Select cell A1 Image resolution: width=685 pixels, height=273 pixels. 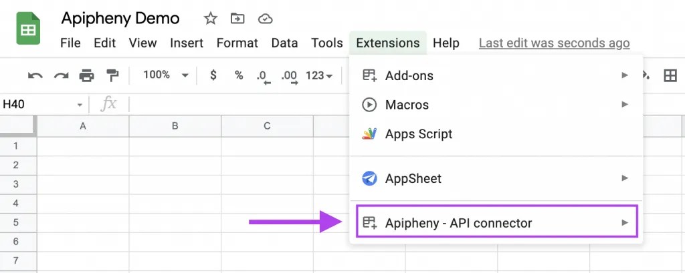pyautogui.click(x=83, y=146)
